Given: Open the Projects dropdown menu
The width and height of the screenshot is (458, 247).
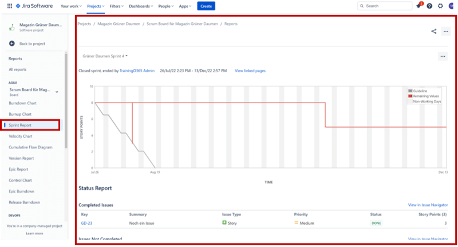Looking at the screenshot, I should (96, 6).
